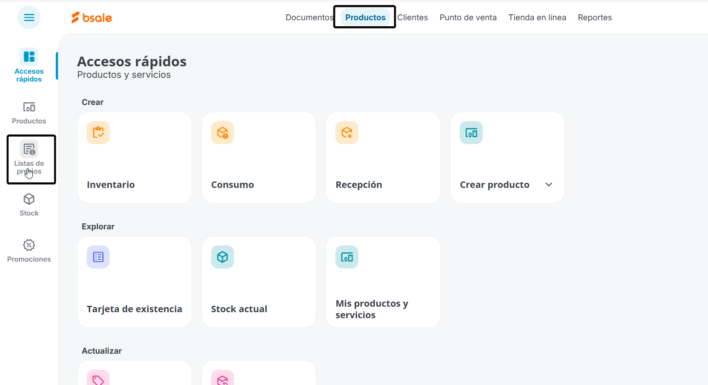Click the bsale logo
Image resolution: width=708 pixels, height=385 pixels.
(x=92, y=17)
